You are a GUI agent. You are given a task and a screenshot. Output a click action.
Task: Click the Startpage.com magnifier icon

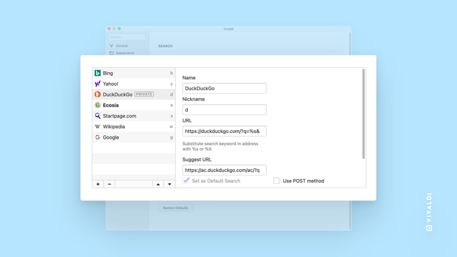point(97,116)
